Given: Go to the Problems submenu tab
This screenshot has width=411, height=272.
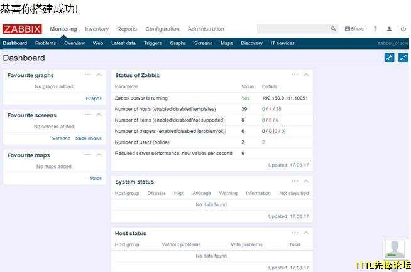Looking at the screenshot, I should [45, 43].
